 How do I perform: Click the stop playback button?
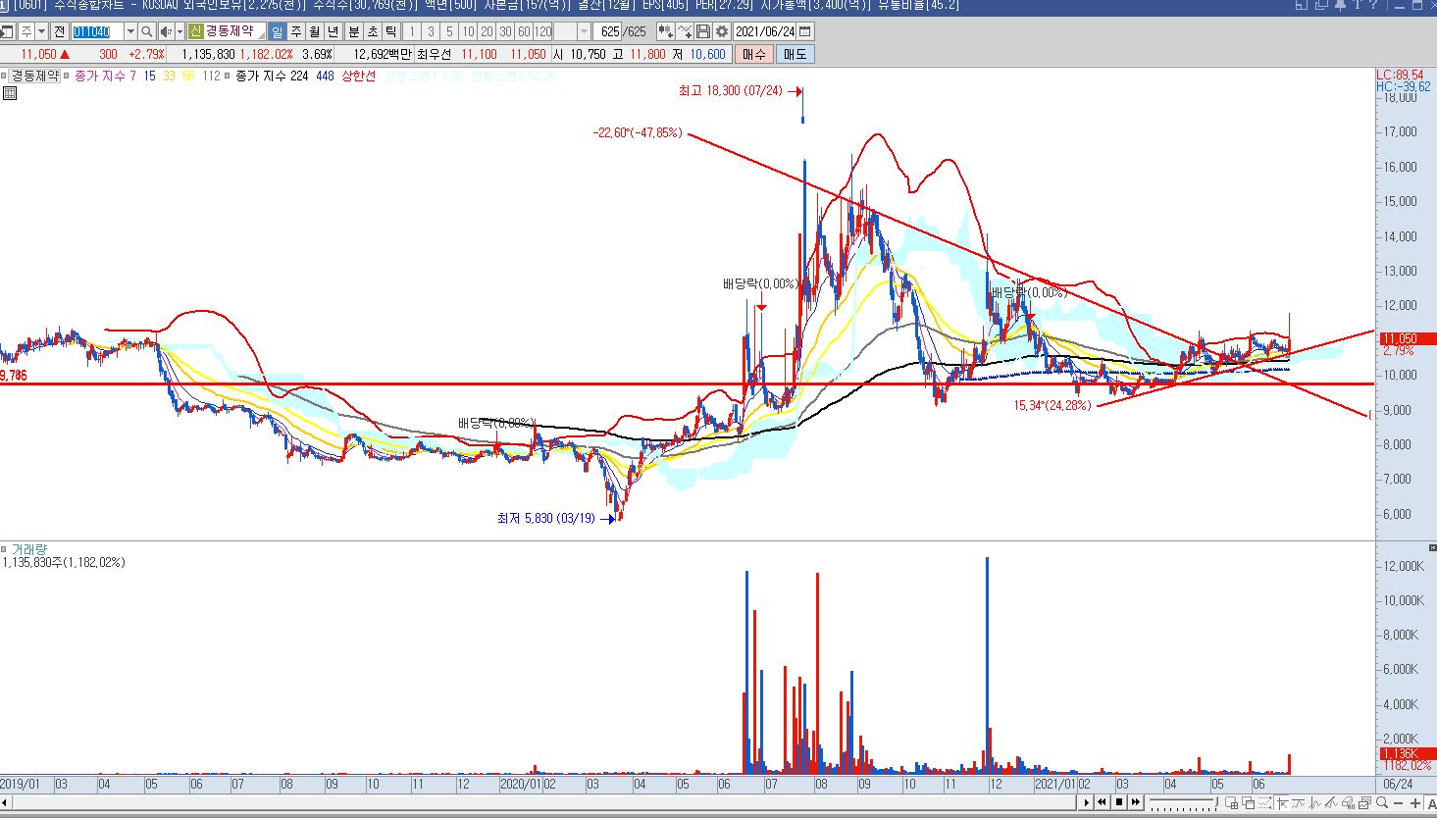click(1118, 802)
